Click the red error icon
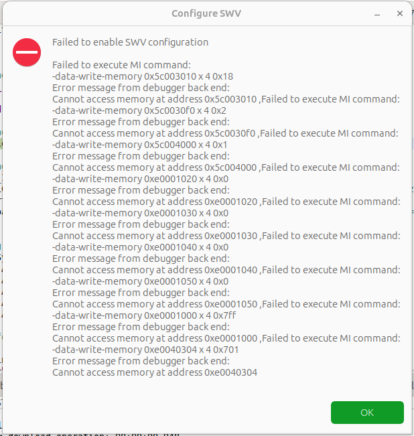The width and height of the screenshot is (414, 436). pos(27,52)
